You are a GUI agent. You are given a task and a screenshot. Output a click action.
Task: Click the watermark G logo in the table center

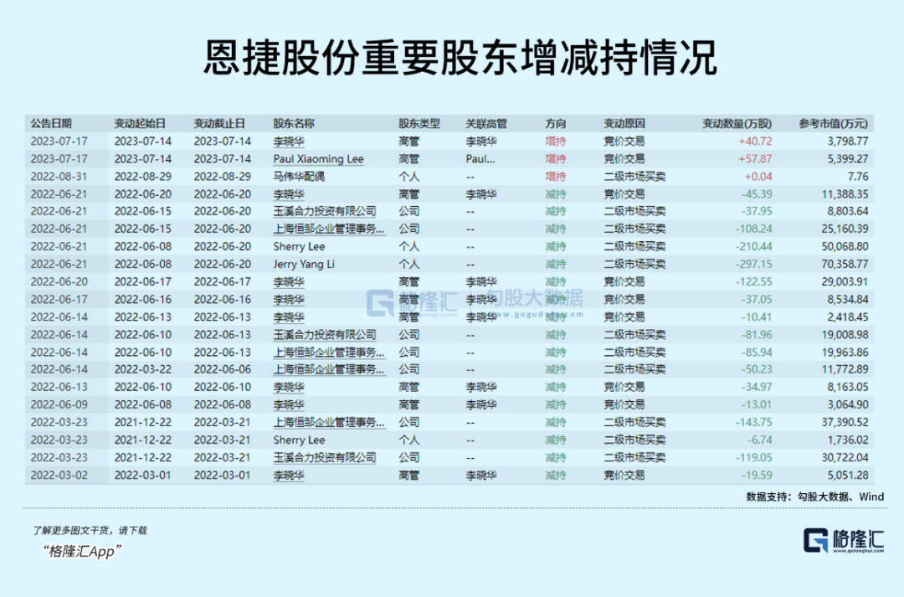pyautogui.click(x=380, y=303)
